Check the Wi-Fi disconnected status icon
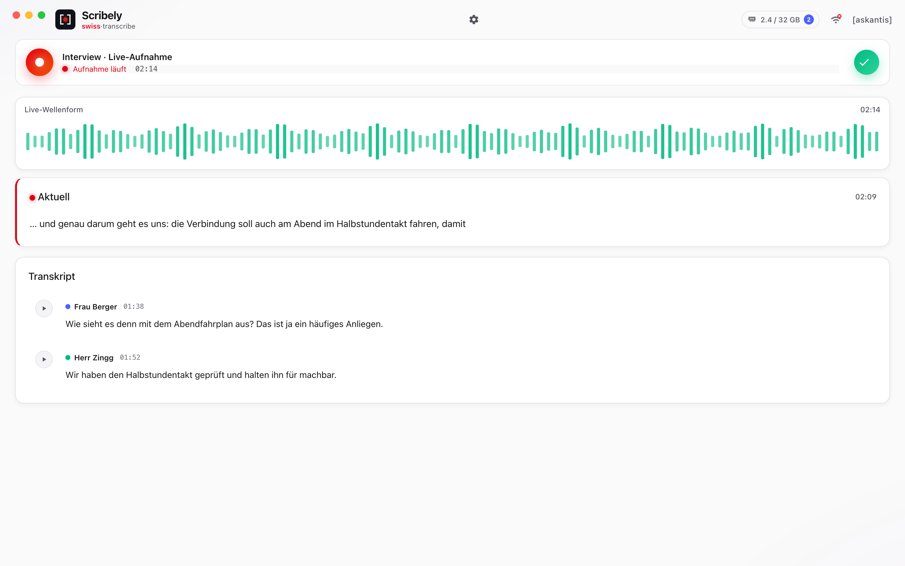This screenshot has height=566, width=905. click(x=836, y=19)
